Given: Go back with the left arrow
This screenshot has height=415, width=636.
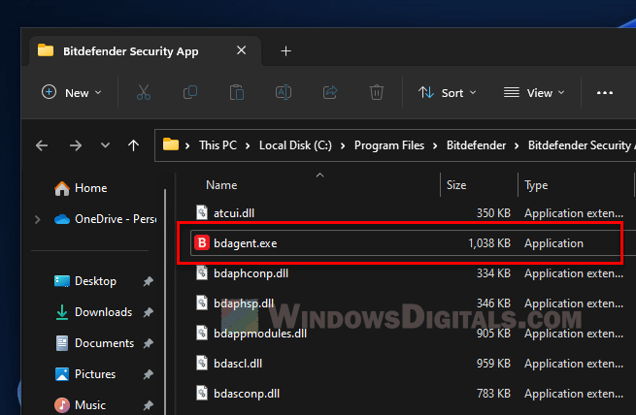Looking at the screenshot, I should click(42, 145).
